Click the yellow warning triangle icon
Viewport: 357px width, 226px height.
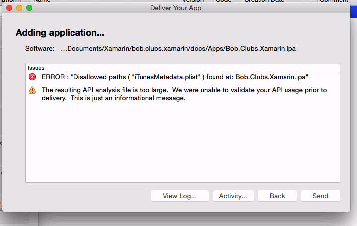(32, 90)
